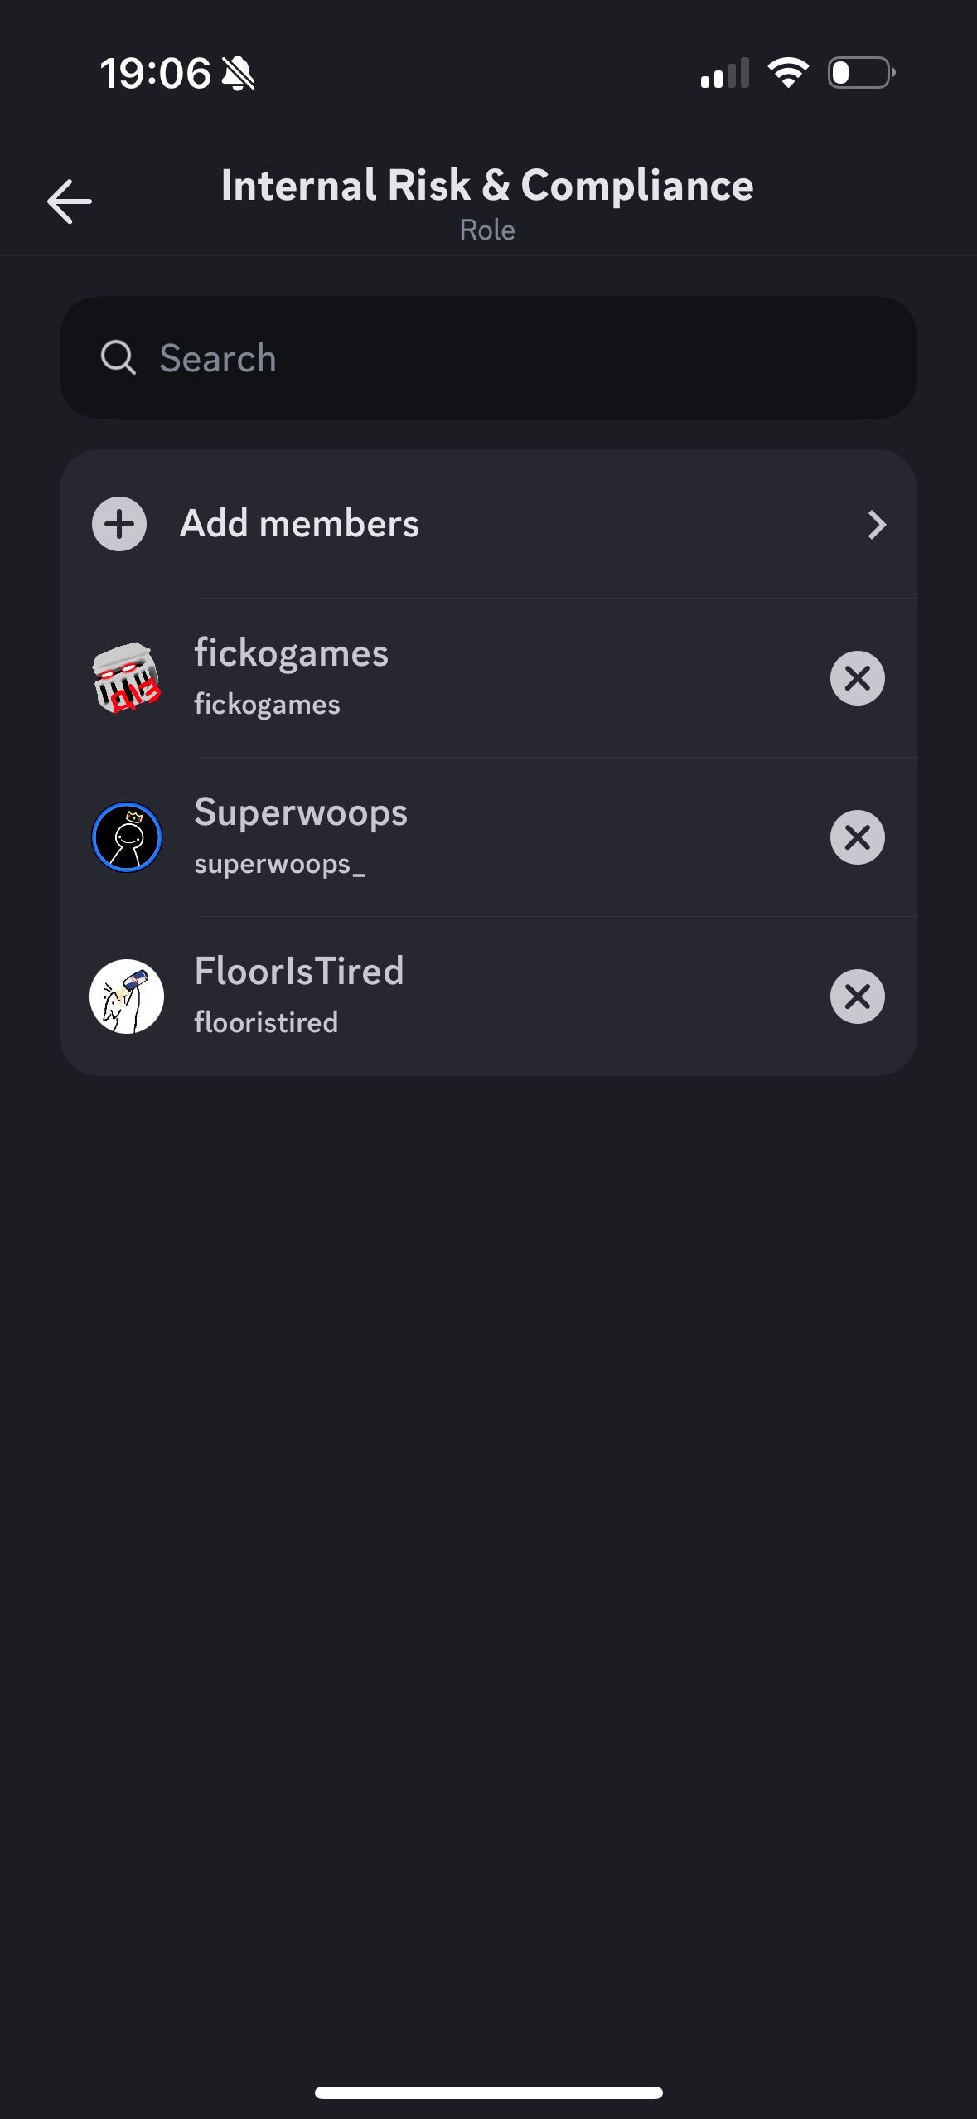
Task: Tap the silent mode bell icon
Action: pos(239,73)
